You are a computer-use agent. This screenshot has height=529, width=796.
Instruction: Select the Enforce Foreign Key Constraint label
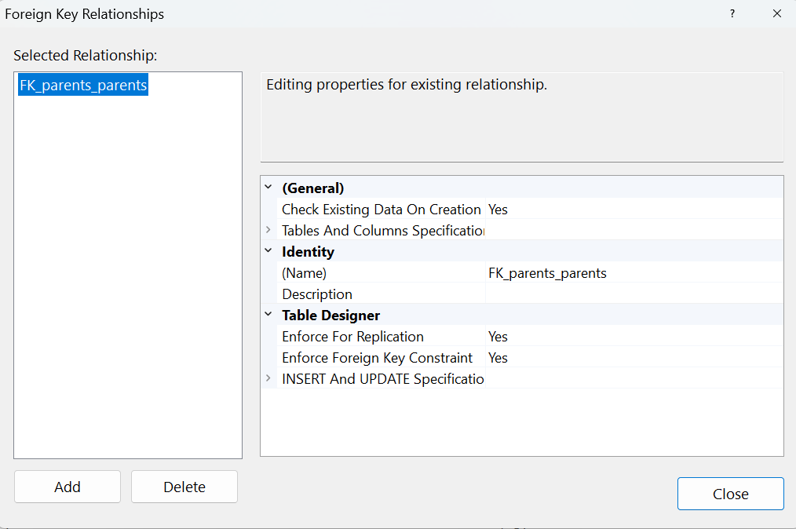pyautogui.click(x=377, y=358)
